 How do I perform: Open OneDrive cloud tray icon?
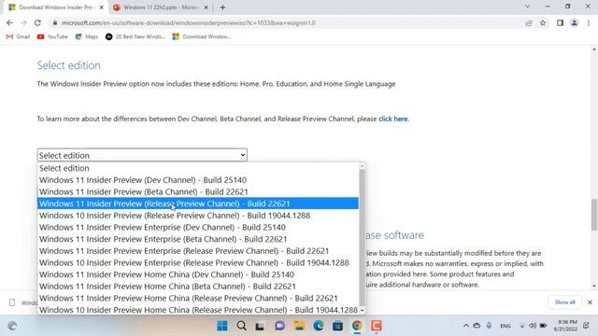(x=477, y=326)
